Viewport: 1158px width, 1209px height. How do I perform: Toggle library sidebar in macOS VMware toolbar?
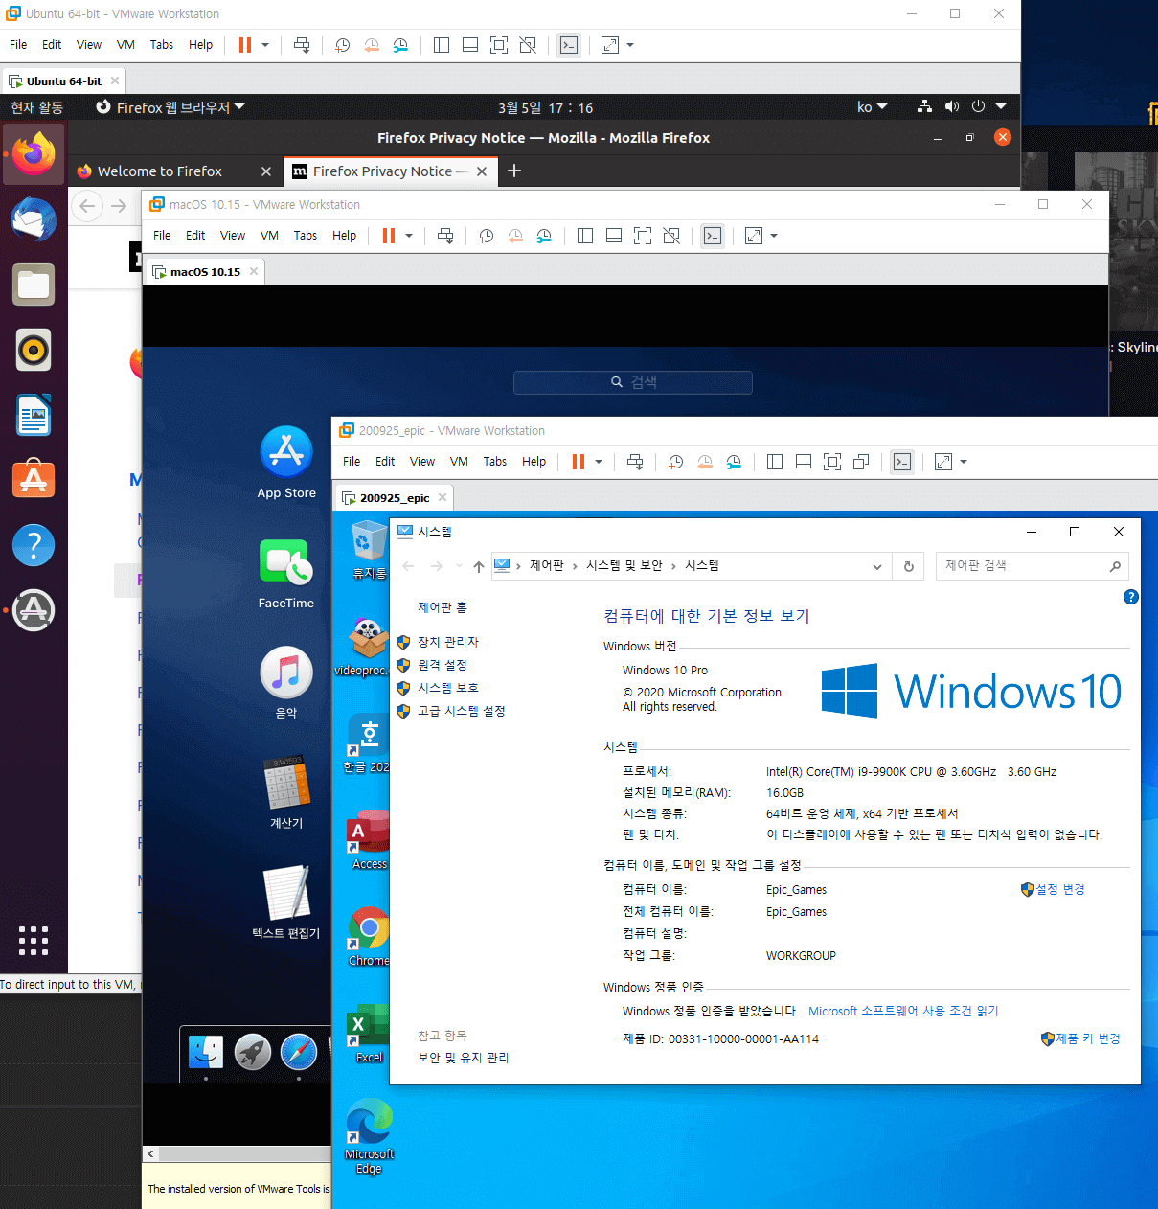coord(585,236)
